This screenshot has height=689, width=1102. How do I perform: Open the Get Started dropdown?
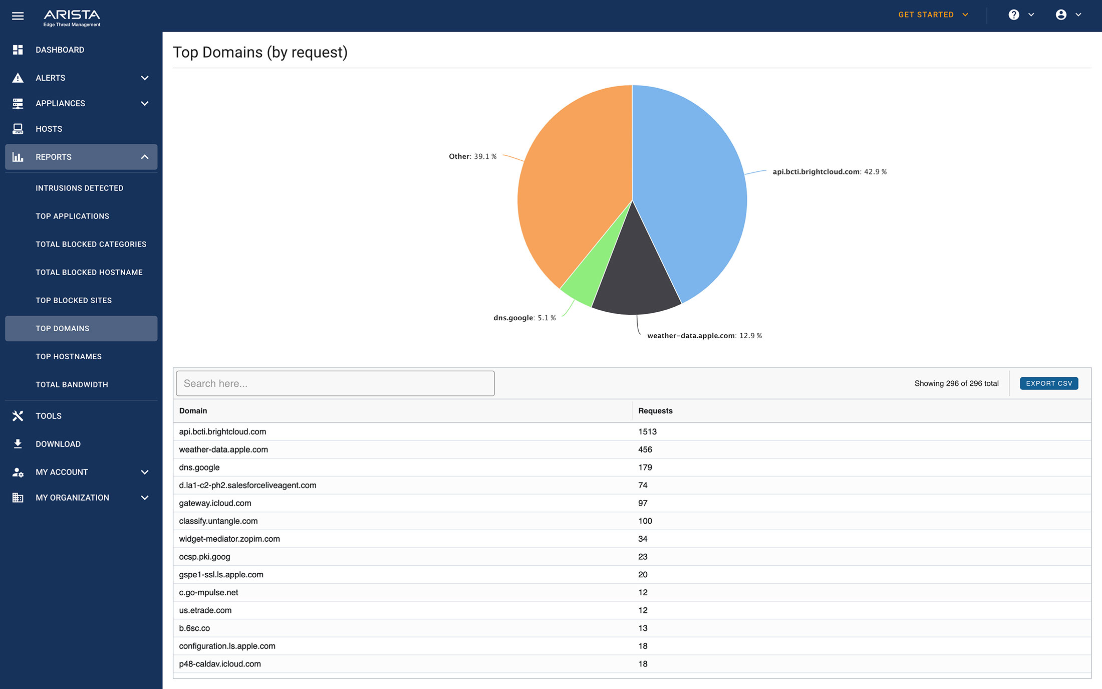coord(933,15)
